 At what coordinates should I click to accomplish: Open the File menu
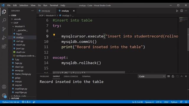9,5
